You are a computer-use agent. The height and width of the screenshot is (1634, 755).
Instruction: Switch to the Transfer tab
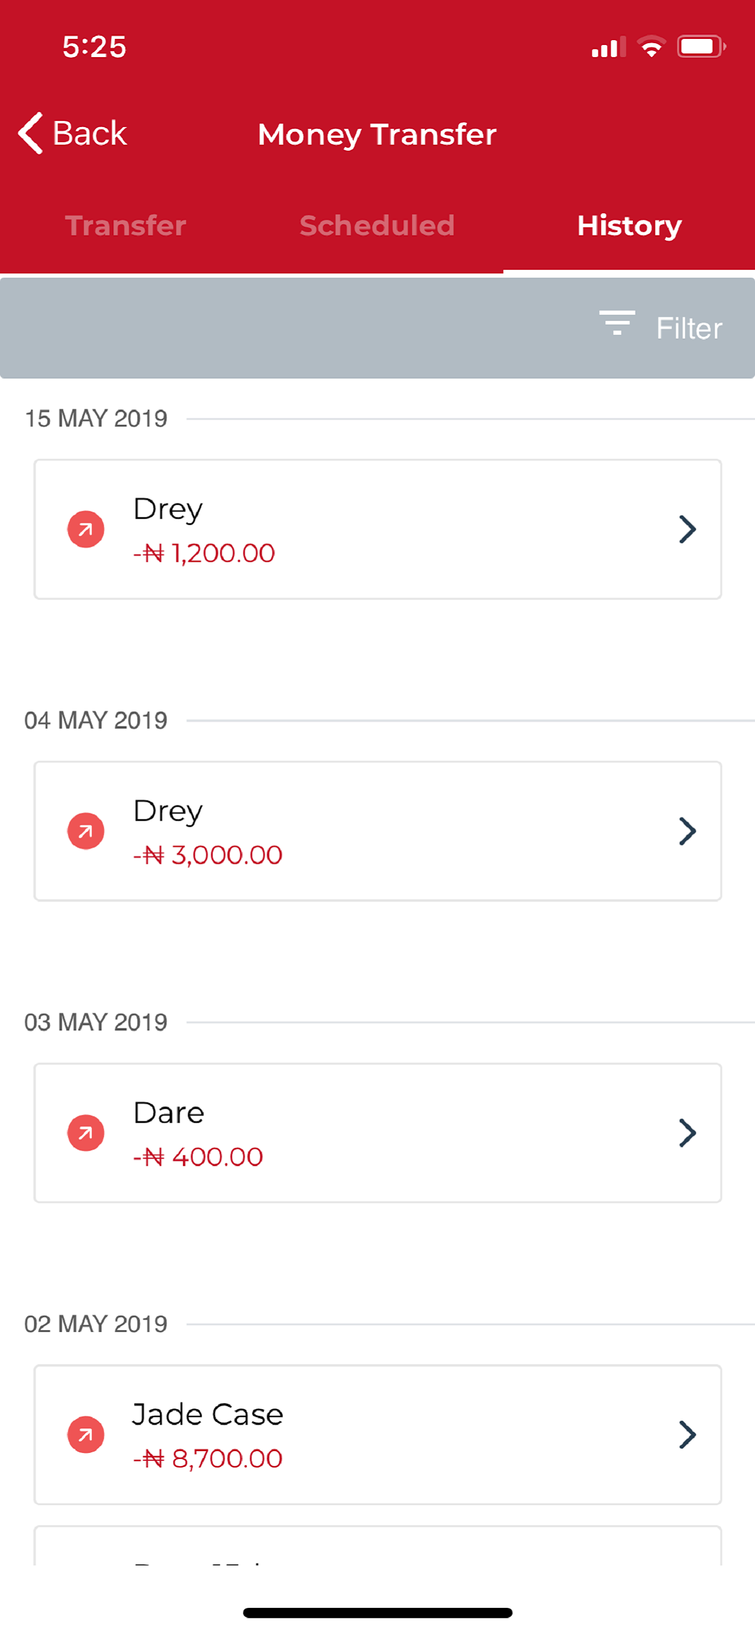click(126, 226)
